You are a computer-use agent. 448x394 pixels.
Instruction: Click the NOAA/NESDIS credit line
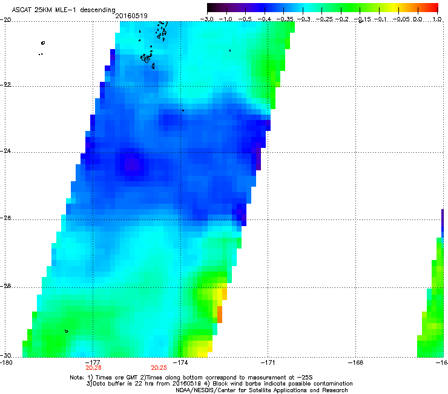click(262, 390)
